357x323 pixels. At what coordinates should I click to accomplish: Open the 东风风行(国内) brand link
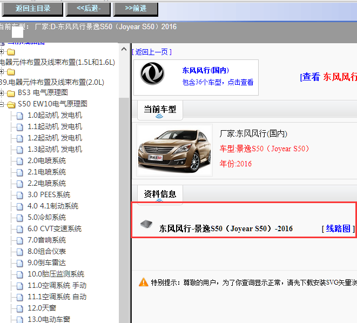205,70
